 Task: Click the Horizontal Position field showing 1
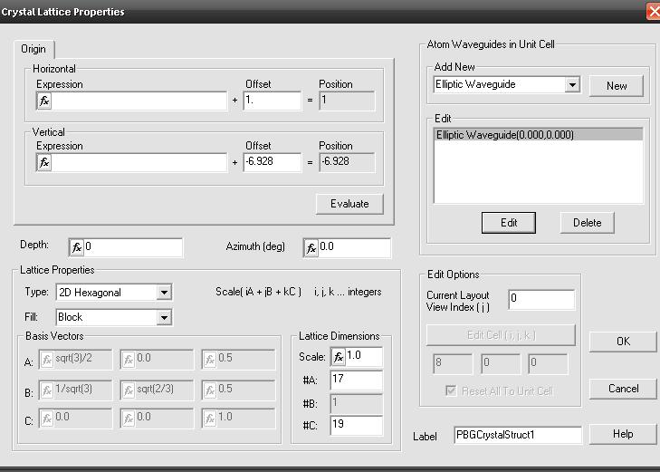(x=347, y=101)
